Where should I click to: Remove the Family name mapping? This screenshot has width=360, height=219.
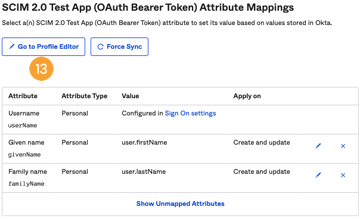click(343, 175)
